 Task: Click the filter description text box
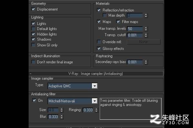point(130,109)
